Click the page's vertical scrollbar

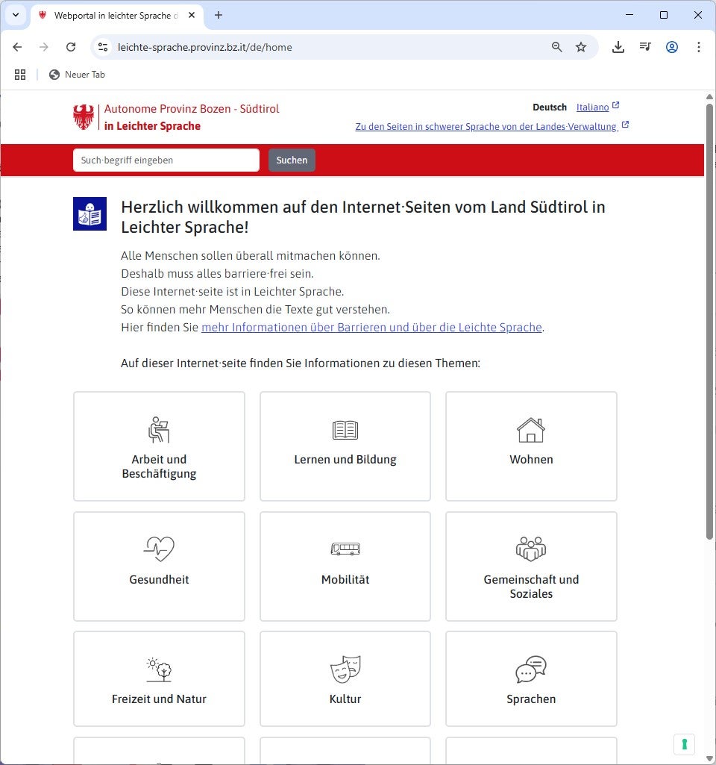point(709,321)
